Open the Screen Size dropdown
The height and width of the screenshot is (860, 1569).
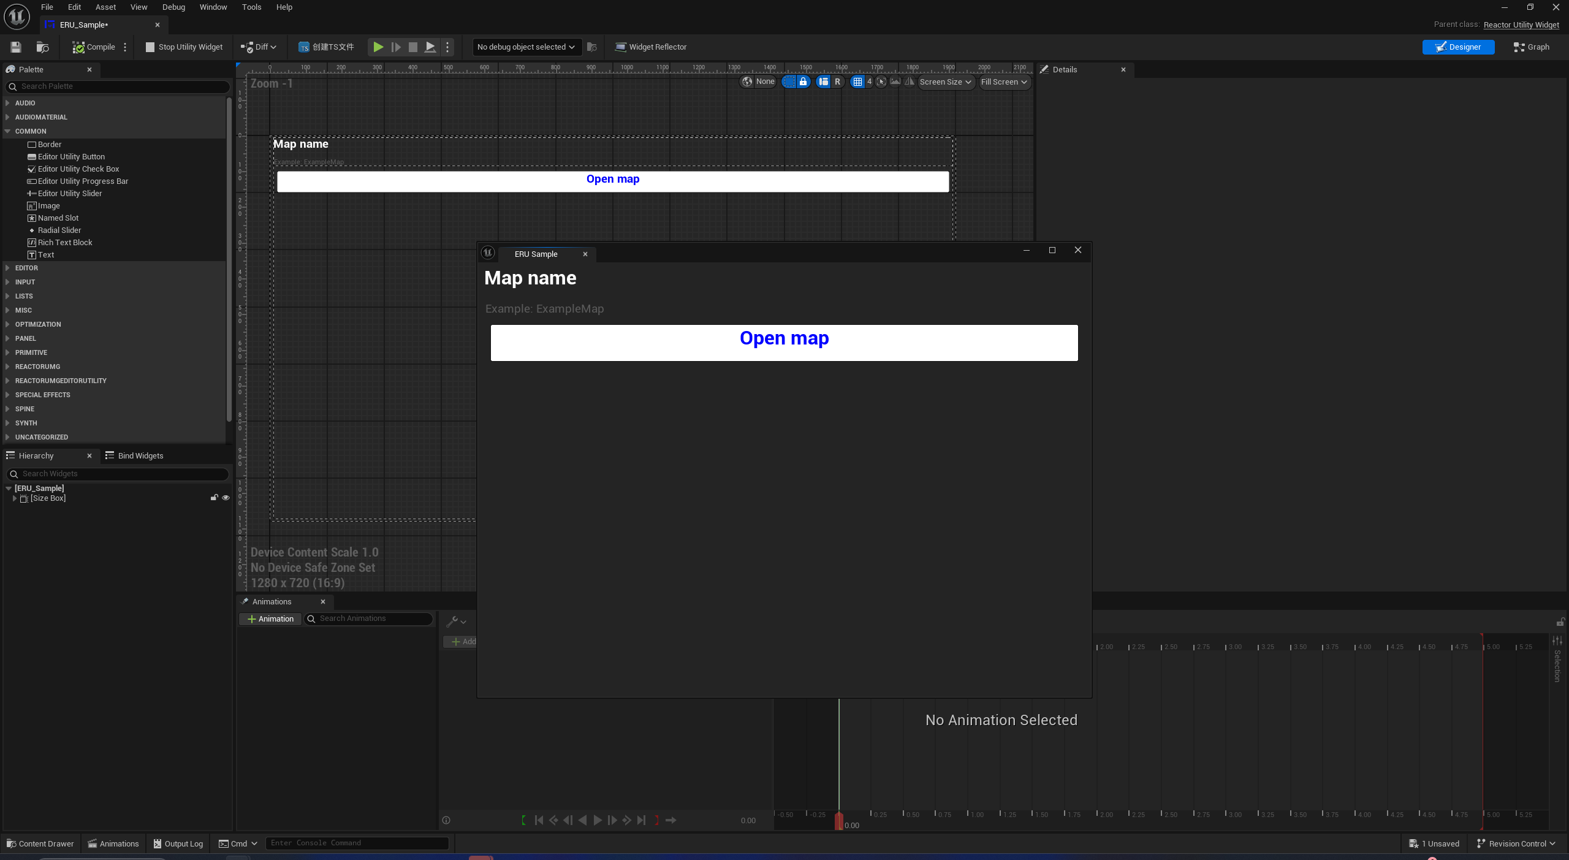click(945, 82)
